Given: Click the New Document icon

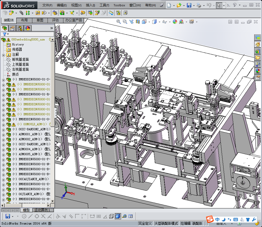Looking at the screenshot, I should pyautogui.click(x=169, y=5).
